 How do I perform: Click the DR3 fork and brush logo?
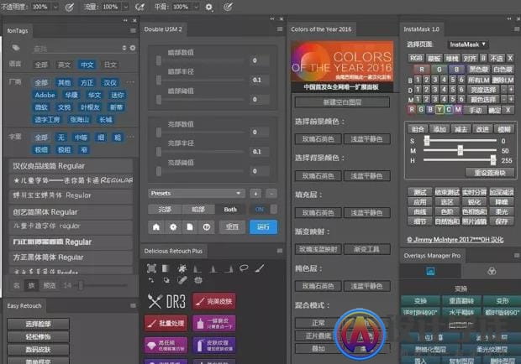tap(166, 301)
